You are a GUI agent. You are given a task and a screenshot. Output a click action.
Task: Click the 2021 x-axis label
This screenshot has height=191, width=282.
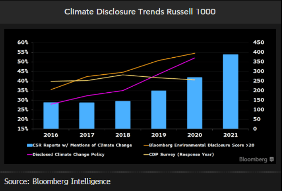click(231, 135)
